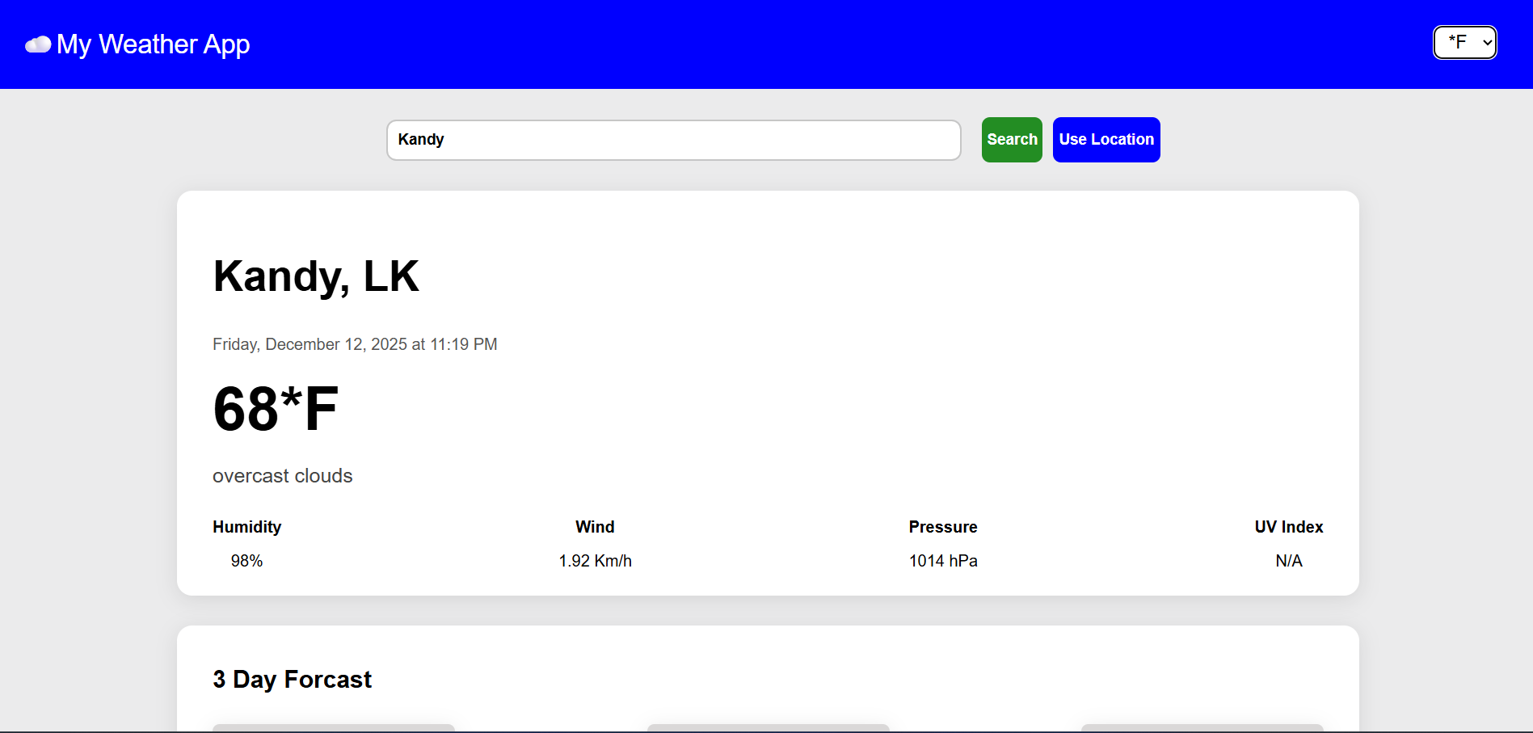The image size is (1533, 733).
Task: Click the 1.92 Km/h wind speed value
Action: point(595,561)
